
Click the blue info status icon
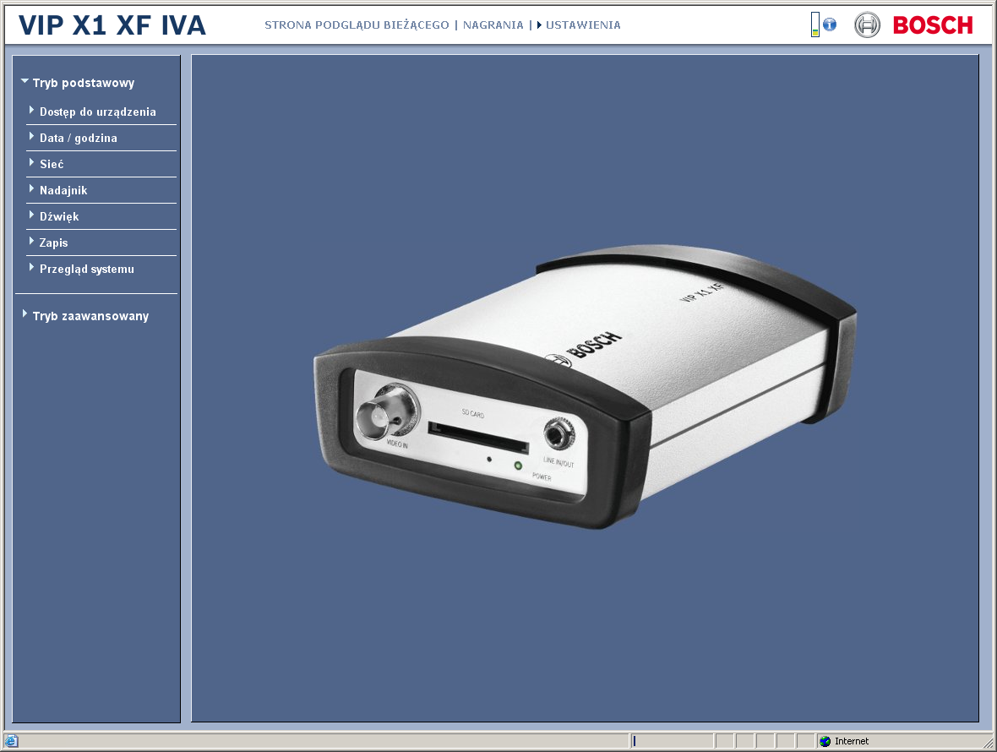[x=830, y=25]
